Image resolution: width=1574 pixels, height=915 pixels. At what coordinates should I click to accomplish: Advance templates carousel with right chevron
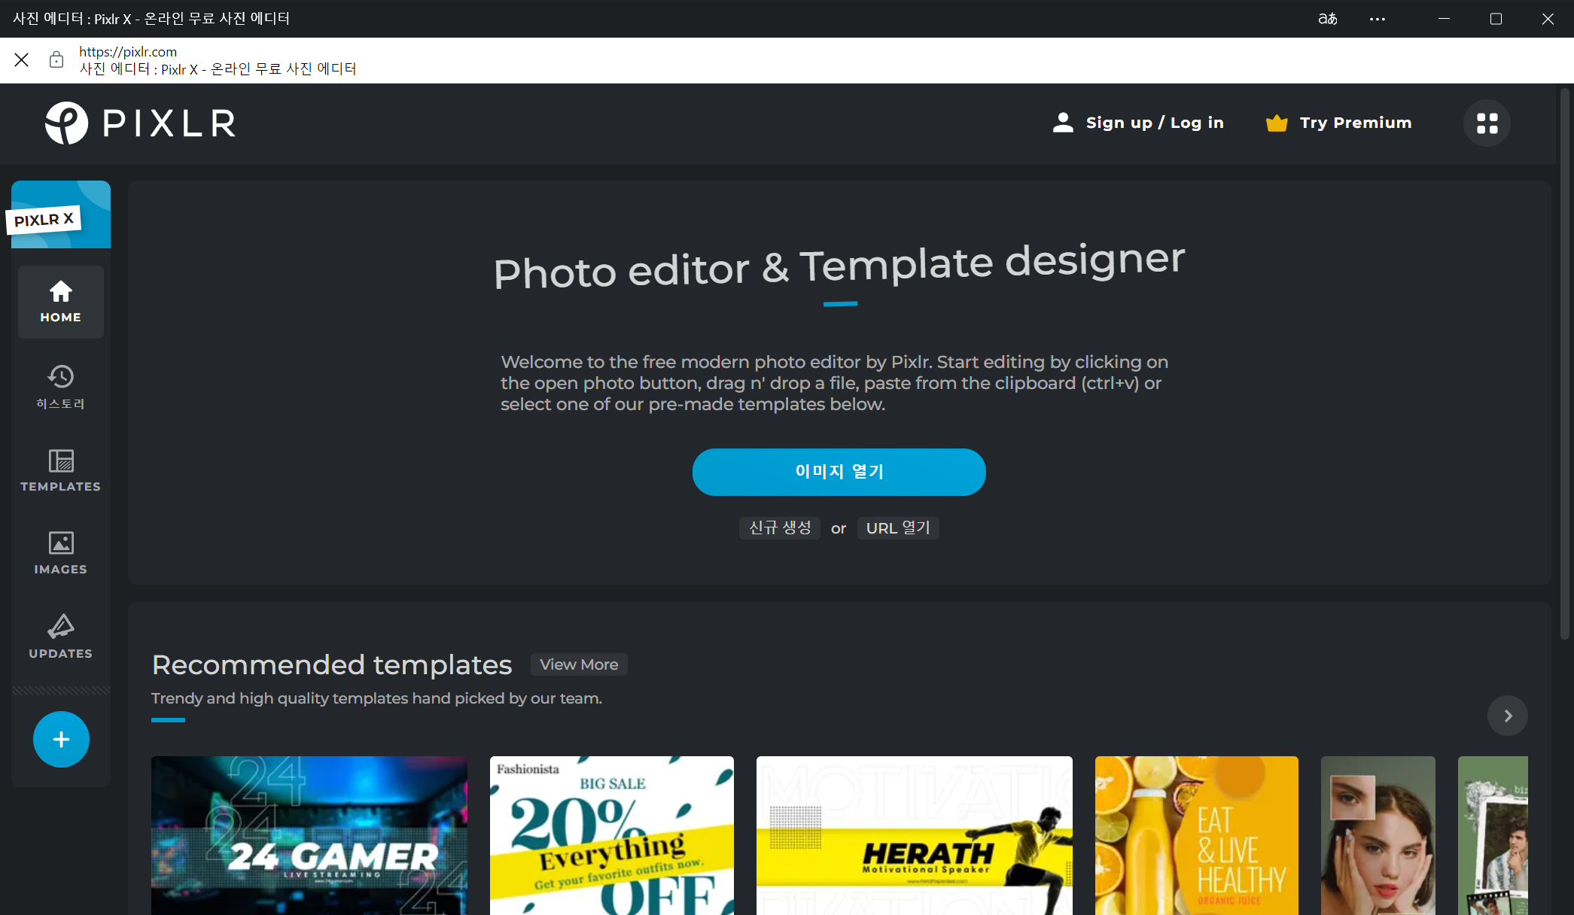click(x=1507, y=716)
